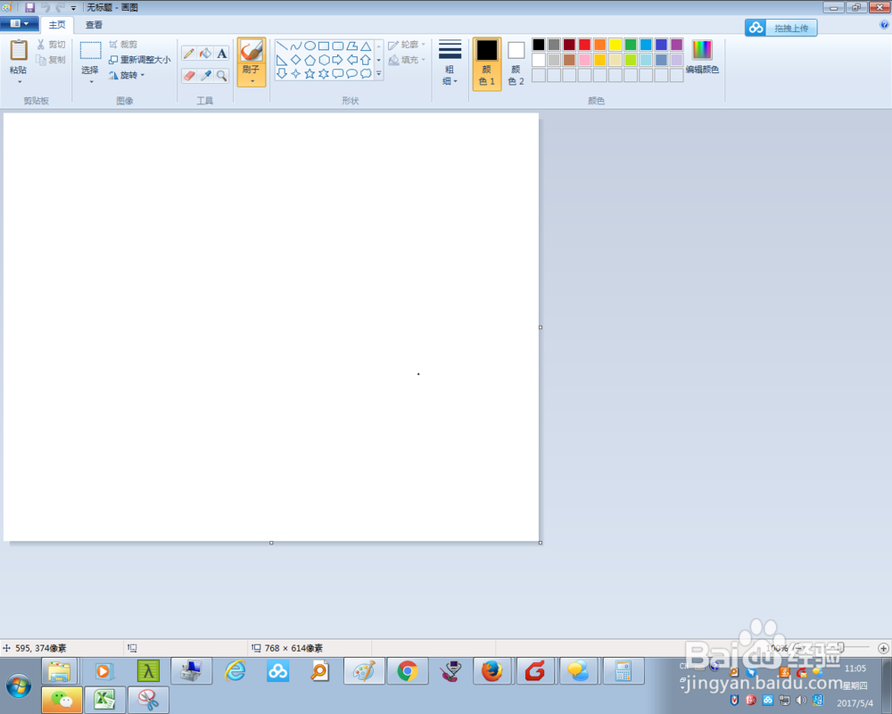Screen dimensions: 892x714
Task: Choose the Rectangle shape
Action: click(324, 46)
